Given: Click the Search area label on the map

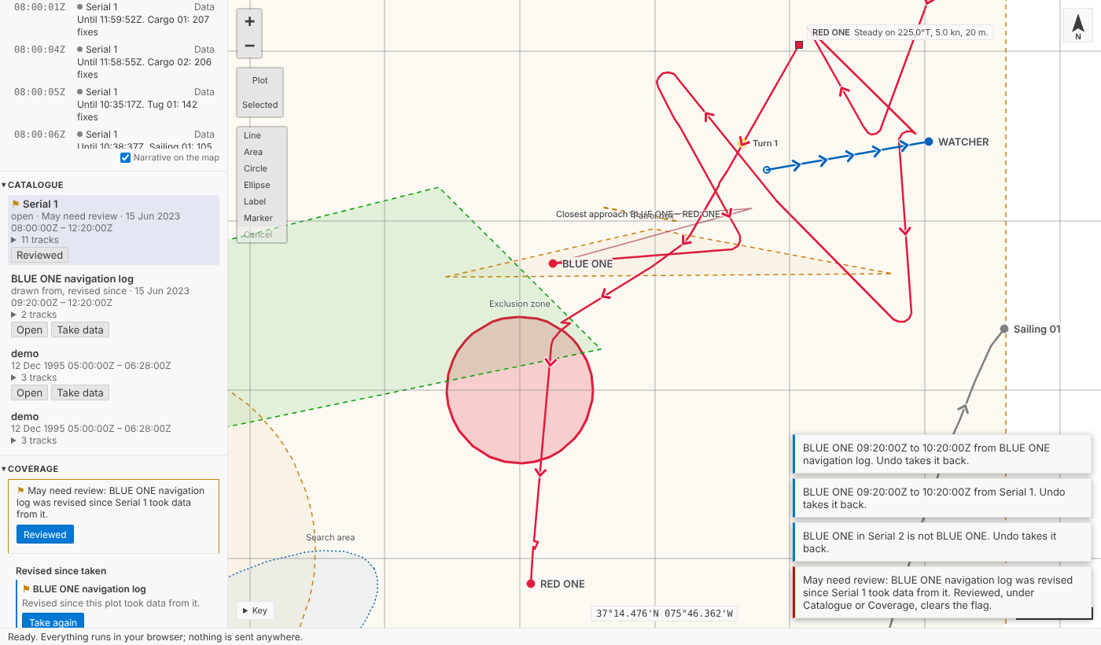Looking at the screenshot, I should 330,537.
